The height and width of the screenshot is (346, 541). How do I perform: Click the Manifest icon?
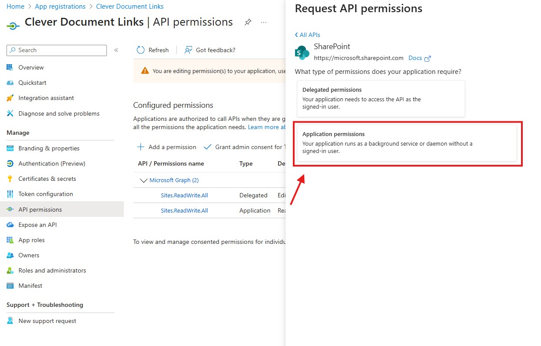tap(10, 286)
